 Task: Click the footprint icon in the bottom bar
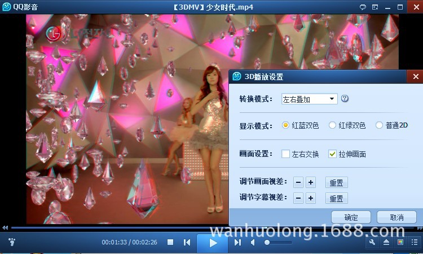[12, 242]
